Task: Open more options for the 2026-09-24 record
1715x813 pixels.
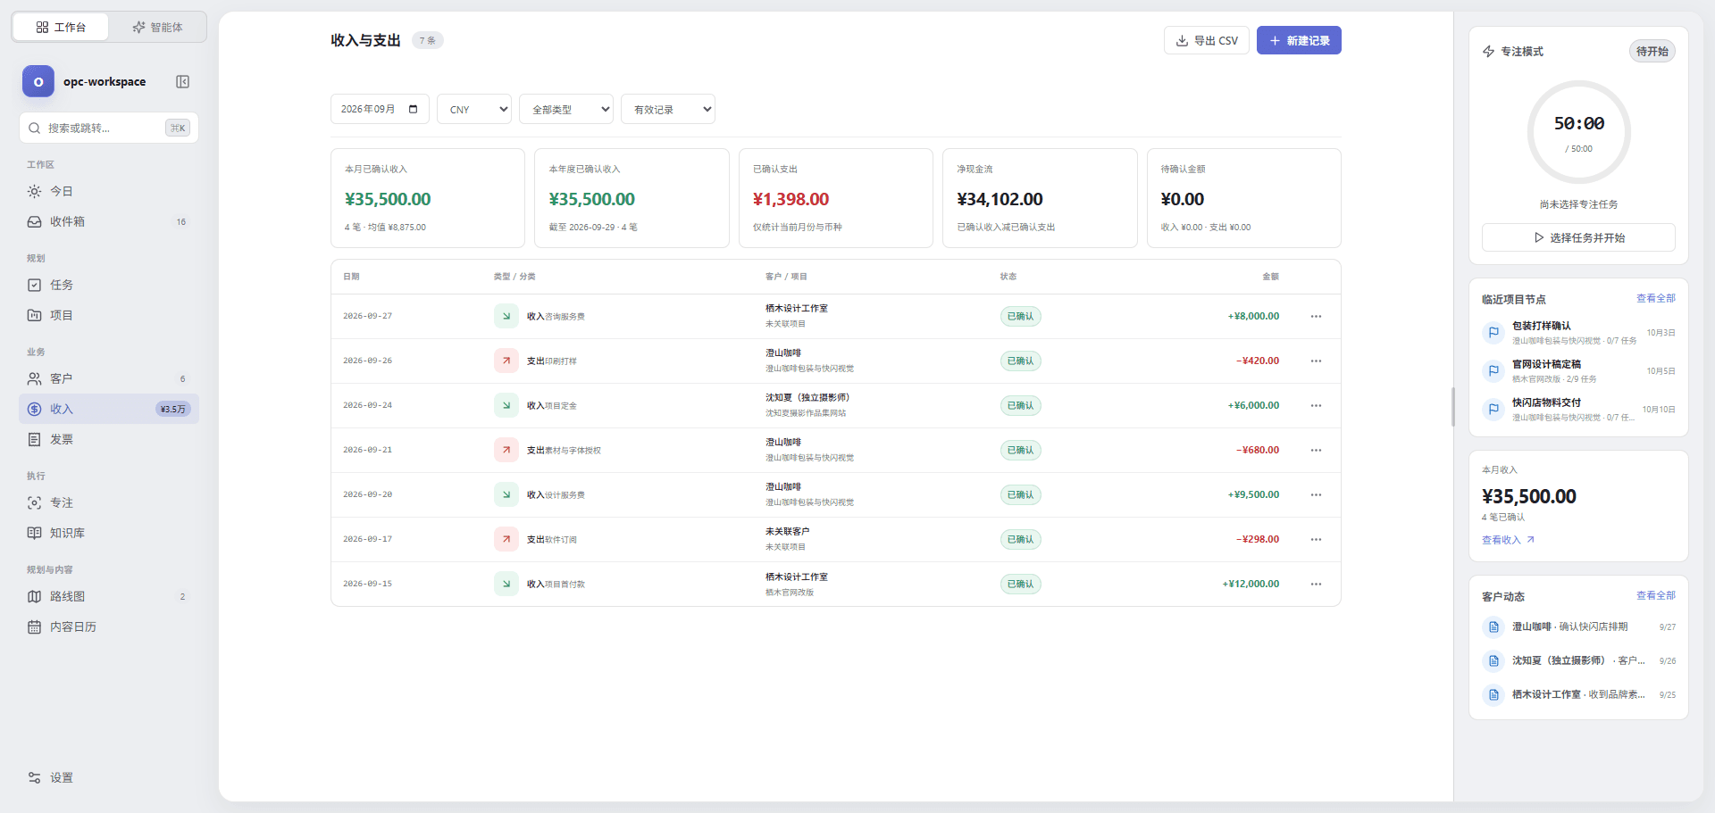Action: tap(1316, 406)
